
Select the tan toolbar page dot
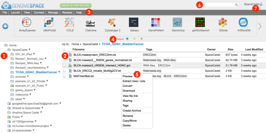click(x=134, y=39)
